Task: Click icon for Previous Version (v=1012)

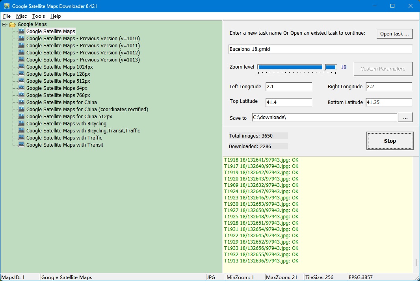Action: click(x=21, y=52)
